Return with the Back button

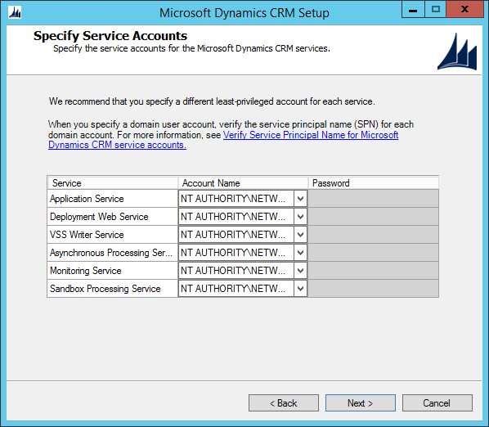tap(284, 403)
